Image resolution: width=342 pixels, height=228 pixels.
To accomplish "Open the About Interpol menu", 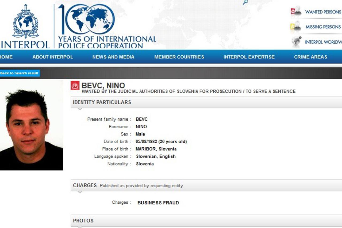I will (x=53, y=57).
